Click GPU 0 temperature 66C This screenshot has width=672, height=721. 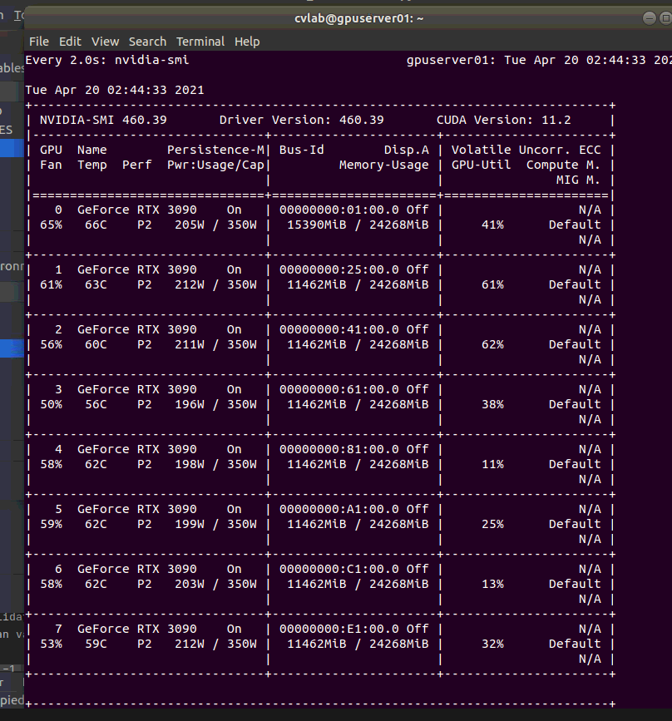[96, 225]
